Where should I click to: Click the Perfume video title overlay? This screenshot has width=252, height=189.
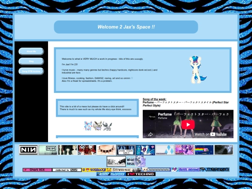point(193,114)
